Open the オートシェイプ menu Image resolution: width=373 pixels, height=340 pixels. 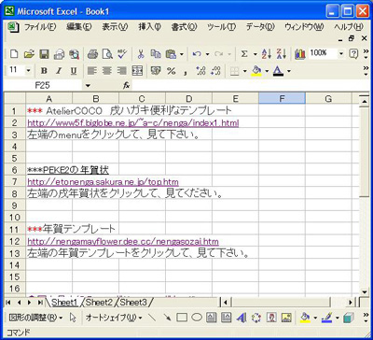(114, 318)
